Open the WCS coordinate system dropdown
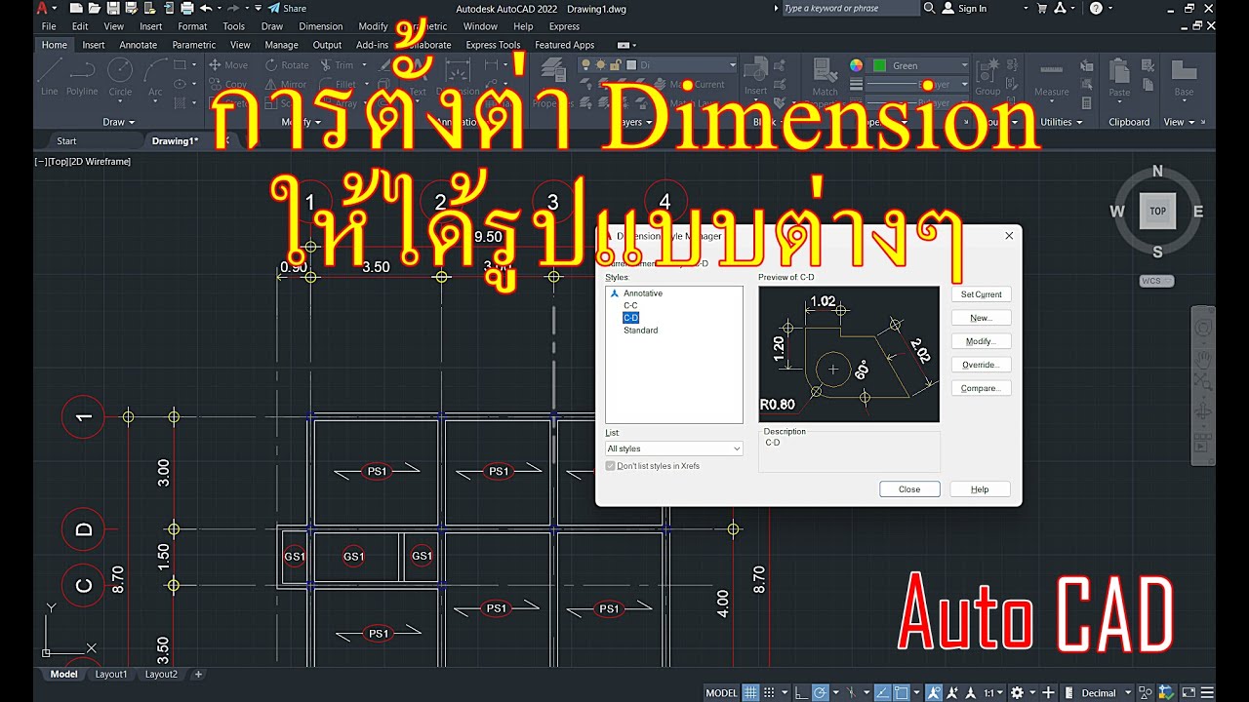 tap(1157, 281)
